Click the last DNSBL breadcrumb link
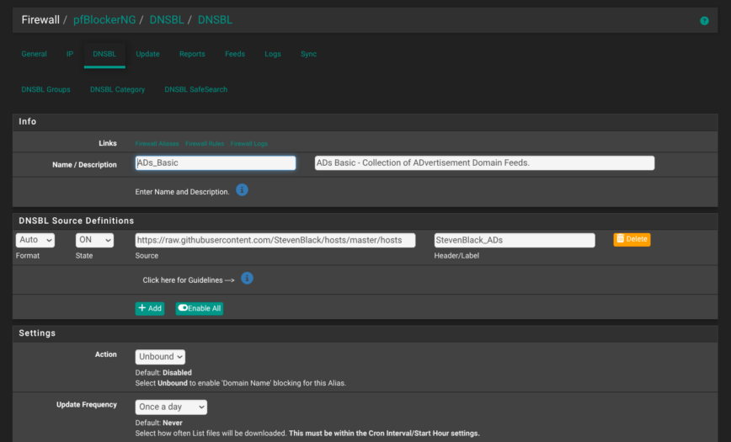 tap(215, 20)
